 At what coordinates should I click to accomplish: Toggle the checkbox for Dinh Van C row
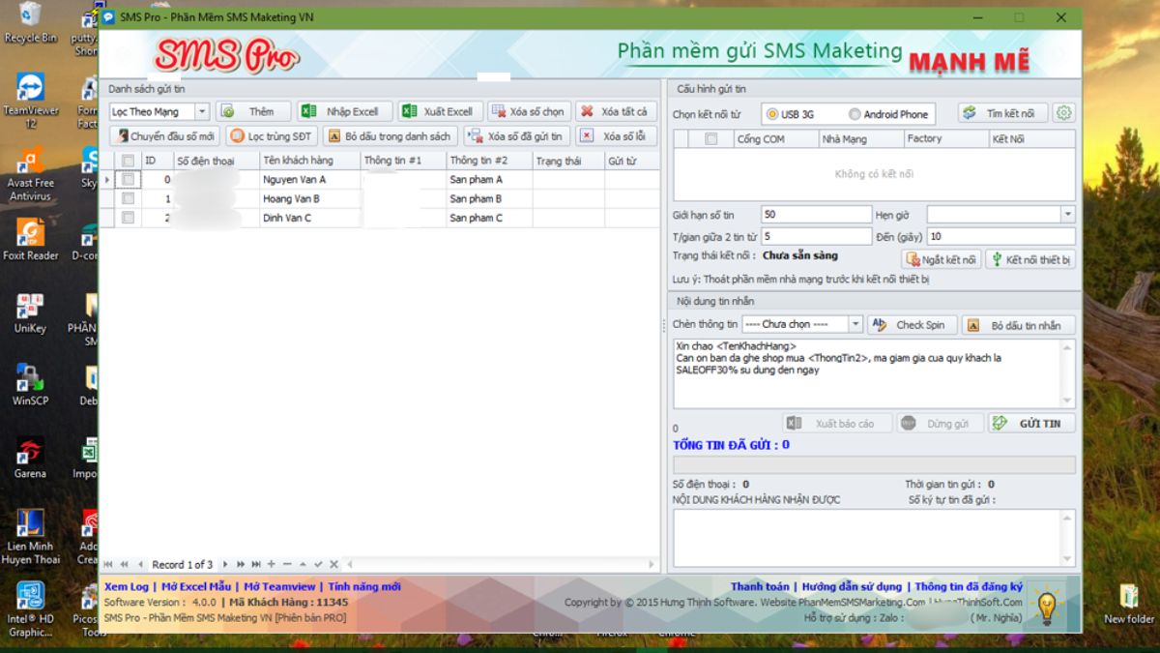tap(129, 218)
